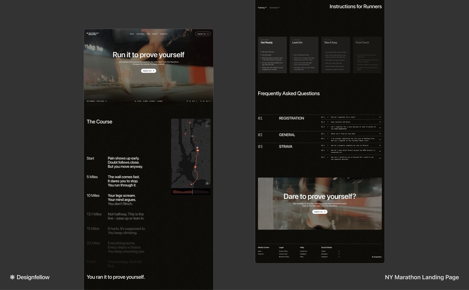Select the GENERAL FAQ category
The height and width of the screenshot is (290, 469).
coord(287,135)
